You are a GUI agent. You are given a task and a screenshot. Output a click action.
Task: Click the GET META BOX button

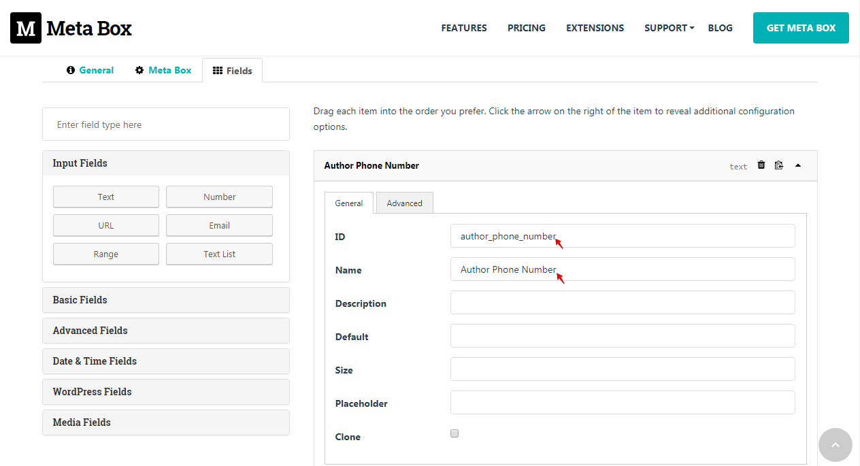[x=800, y=28]
